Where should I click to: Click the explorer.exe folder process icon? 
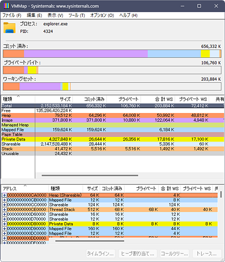pyautogui.click(x=10, y=28)
